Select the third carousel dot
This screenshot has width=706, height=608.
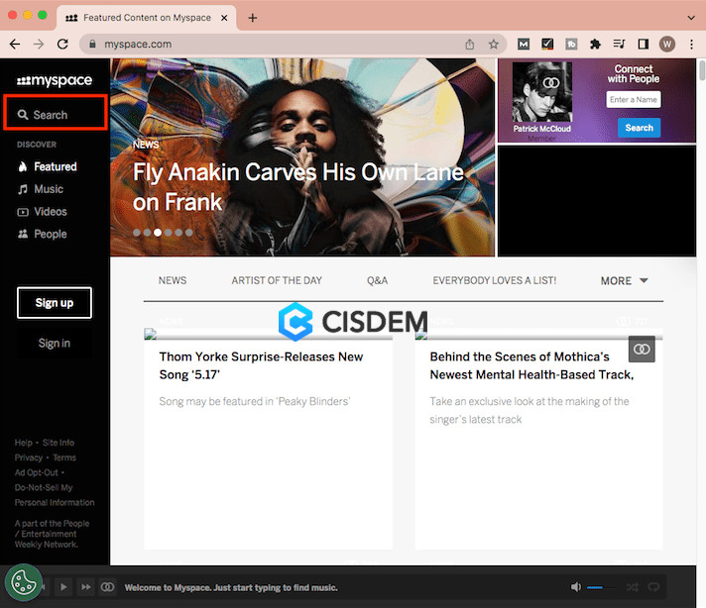158,233
